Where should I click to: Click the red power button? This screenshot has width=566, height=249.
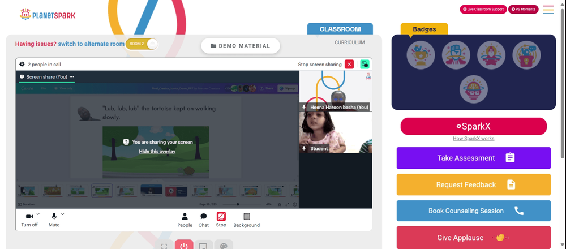(184, 246)
